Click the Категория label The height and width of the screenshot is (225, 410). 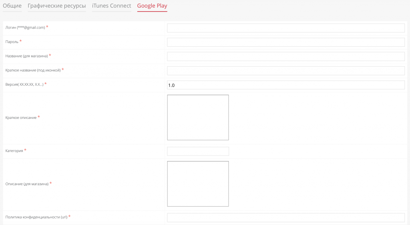(14, 151)
